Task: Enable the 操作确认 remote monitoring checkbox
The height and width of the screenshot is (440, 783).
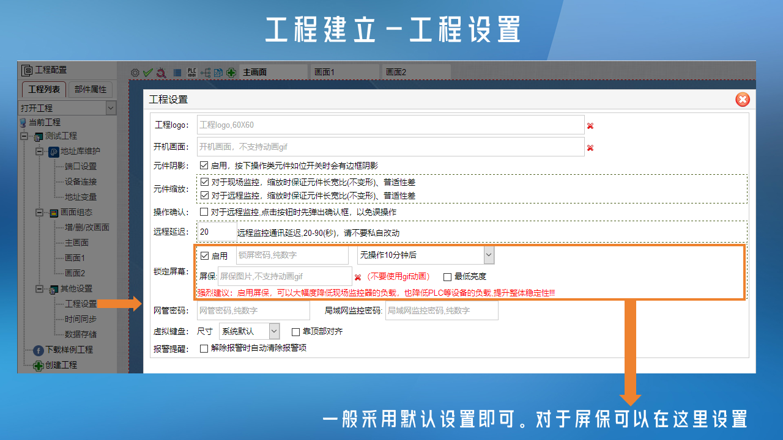Action: [204, 212]
